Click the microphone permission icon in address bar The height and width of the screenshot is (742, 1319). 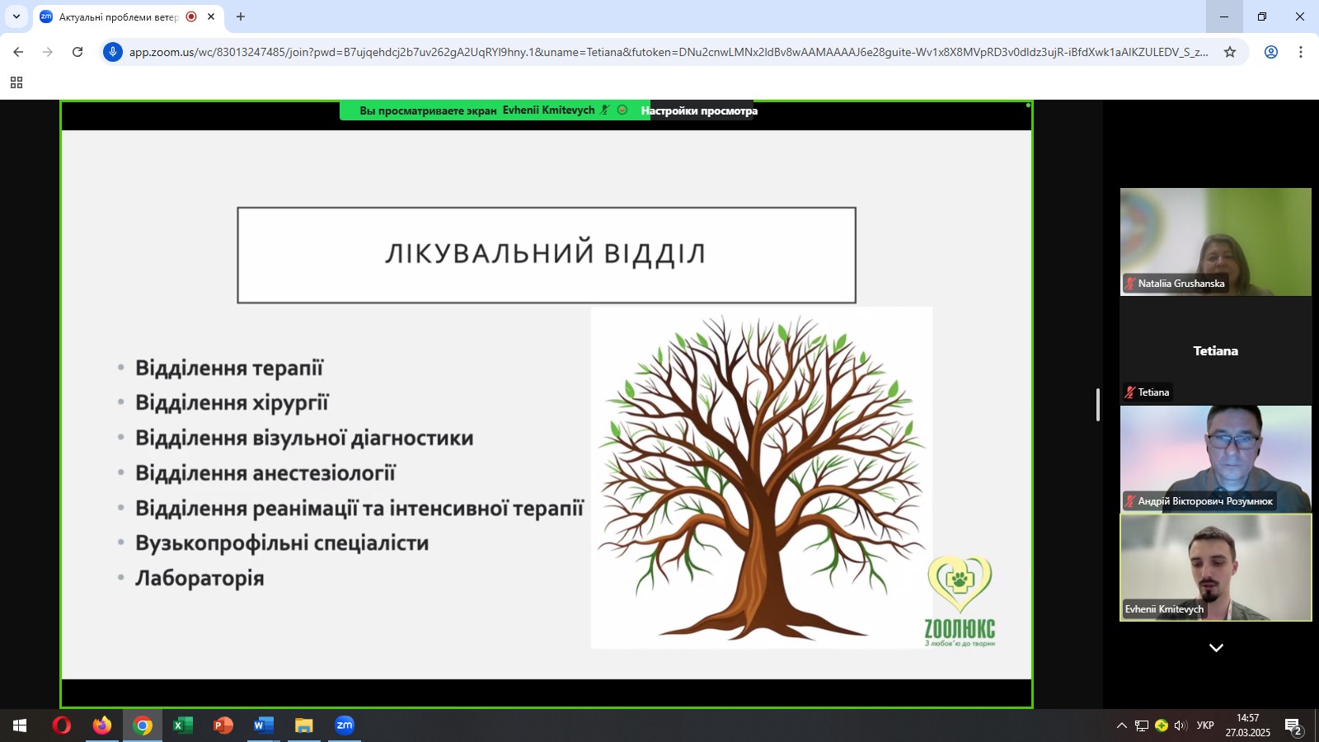point(113,52)
